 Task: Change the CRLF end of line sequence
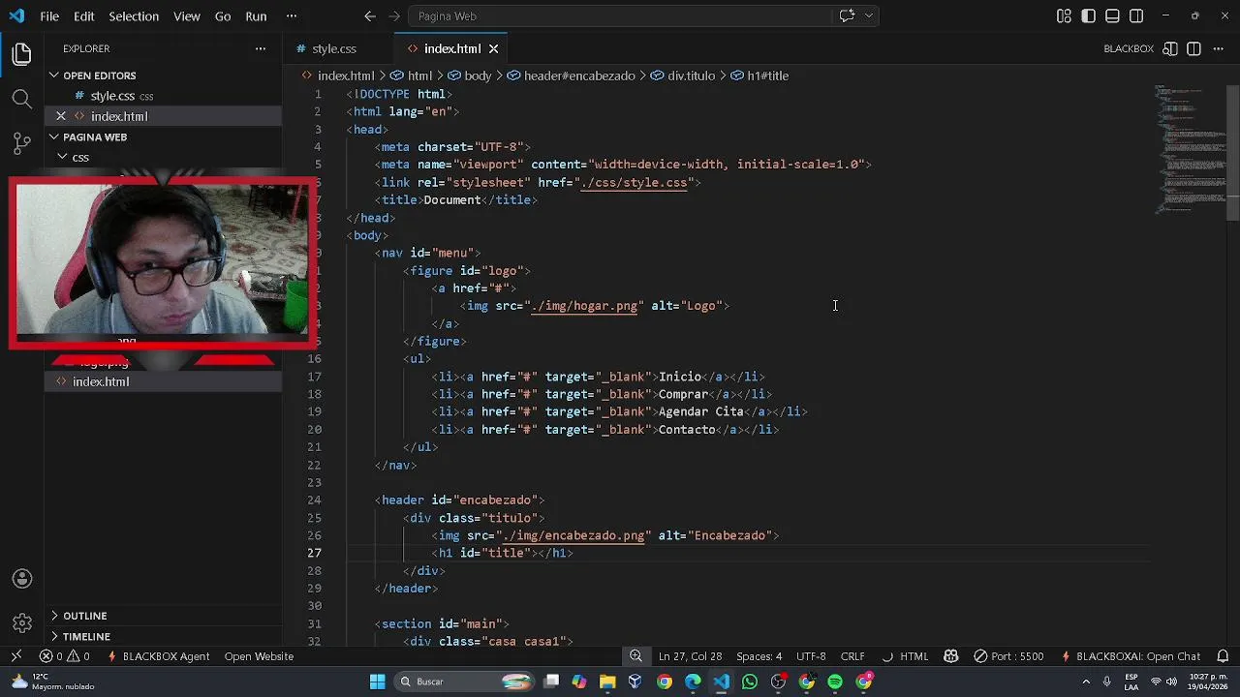pos(852,656)
